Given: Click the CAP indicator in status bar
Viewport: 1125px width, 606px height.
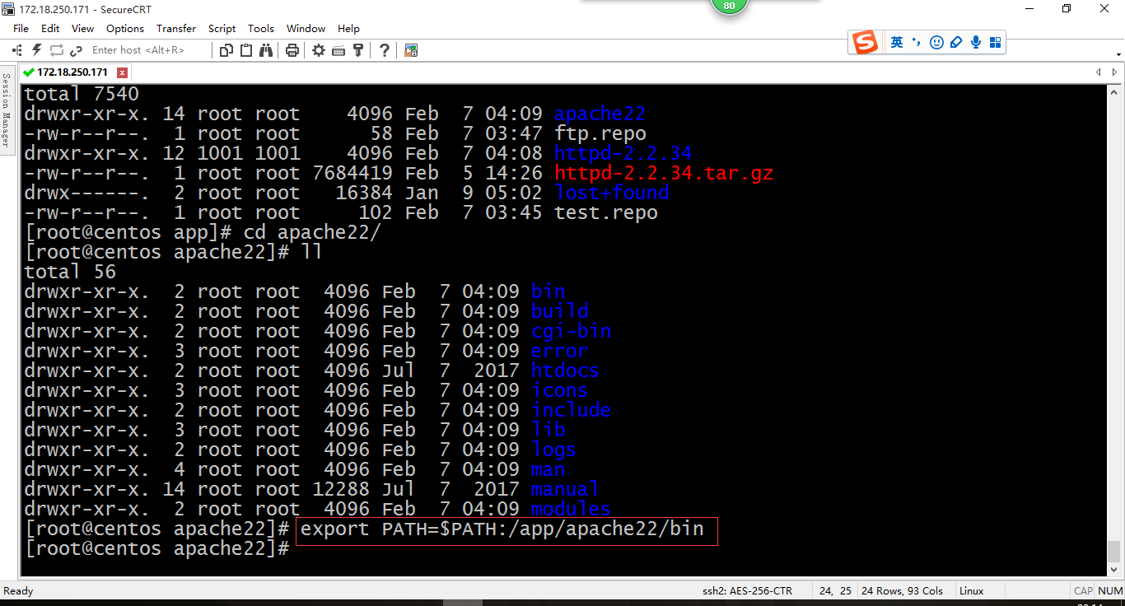Looking at the screenshot, I should [1084, 590].
